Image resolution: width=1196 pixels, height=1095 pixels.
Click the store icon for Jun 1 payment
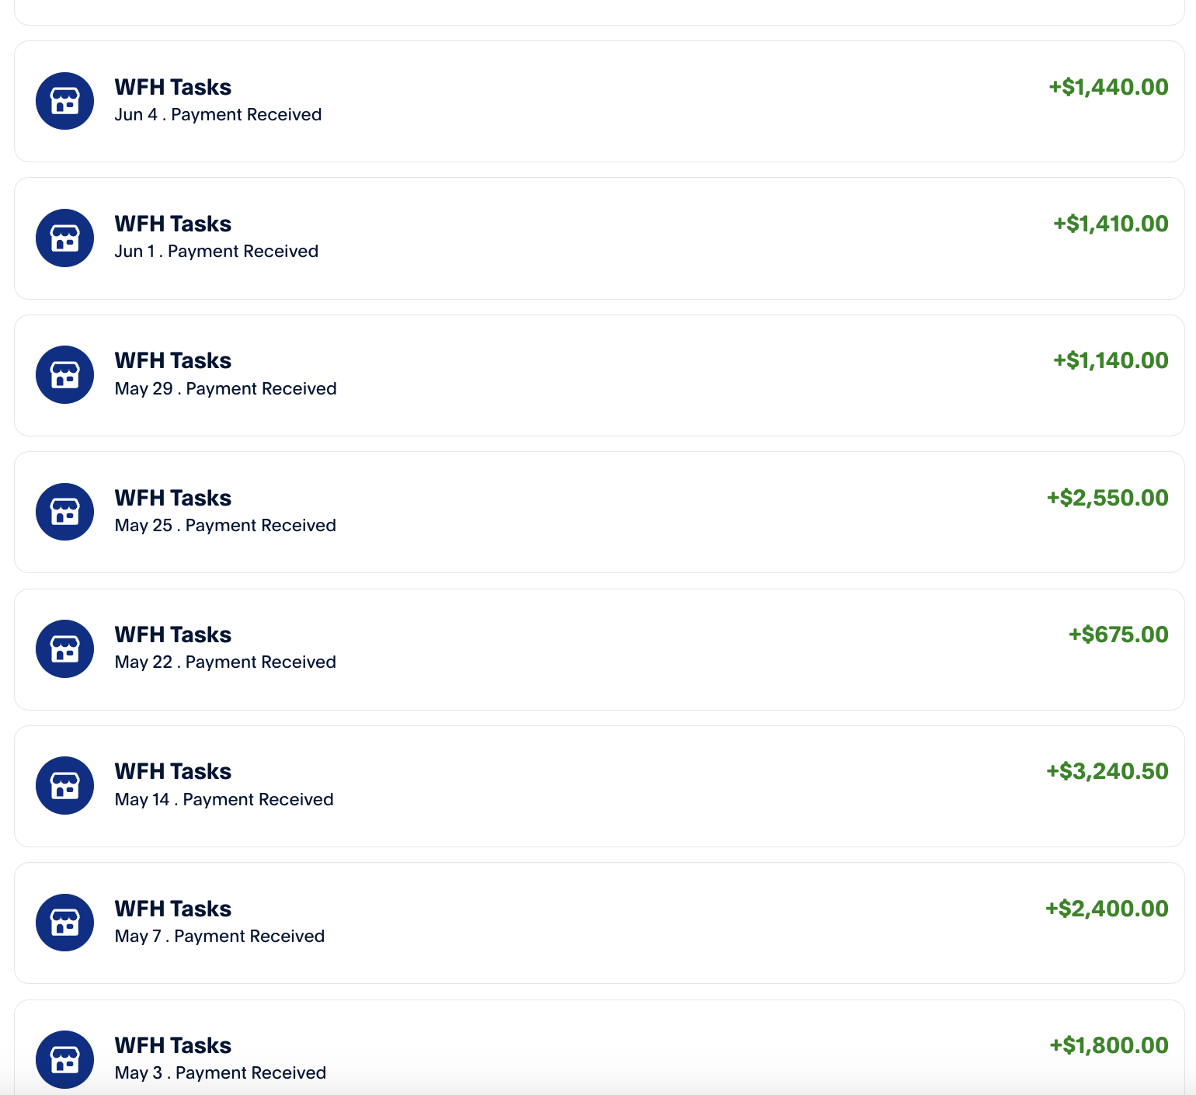[65, 238]
